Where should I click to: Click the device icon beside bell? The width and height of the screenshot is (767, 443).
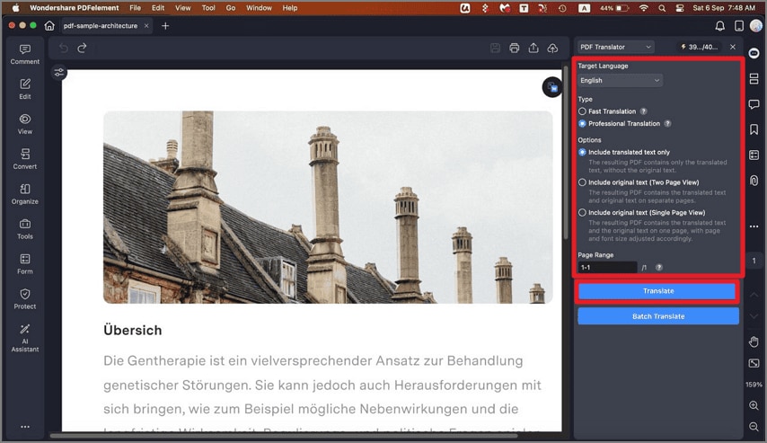[x=739, y=26]
